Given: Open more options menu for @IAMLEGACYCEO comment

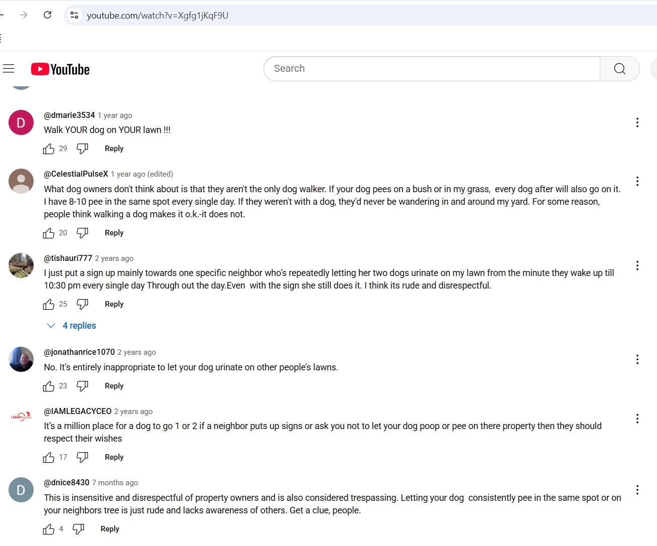Looking at the screenshot, I should tap(637, 419).
